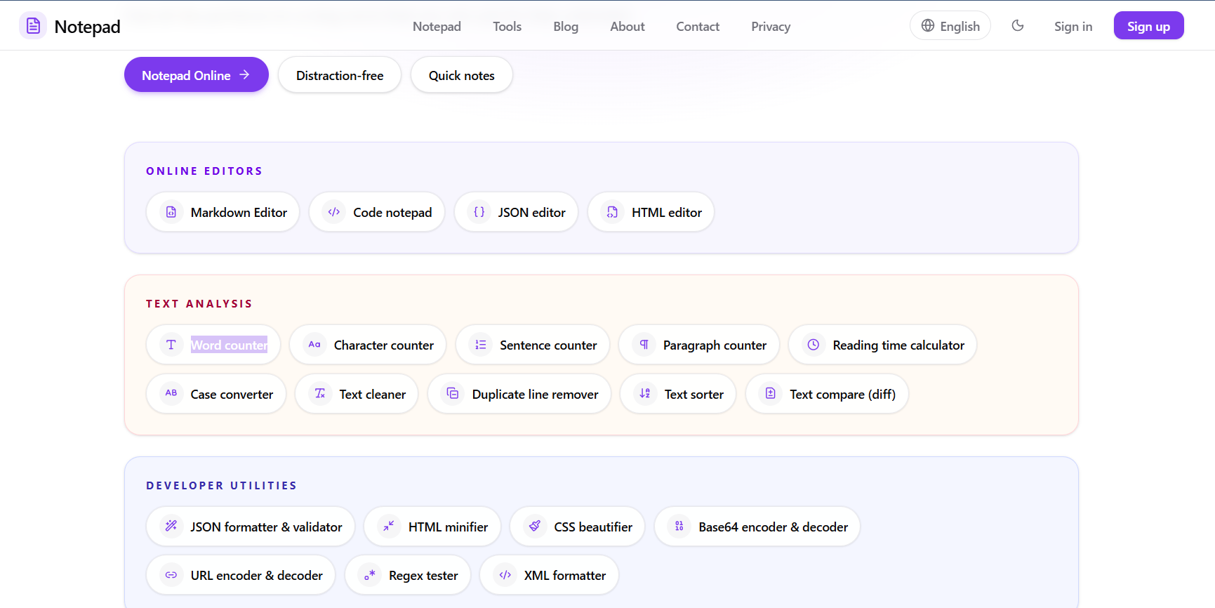
Task: Toggle dark mode moon icon
Action: pyautogui.click(x=1018, y=26)
